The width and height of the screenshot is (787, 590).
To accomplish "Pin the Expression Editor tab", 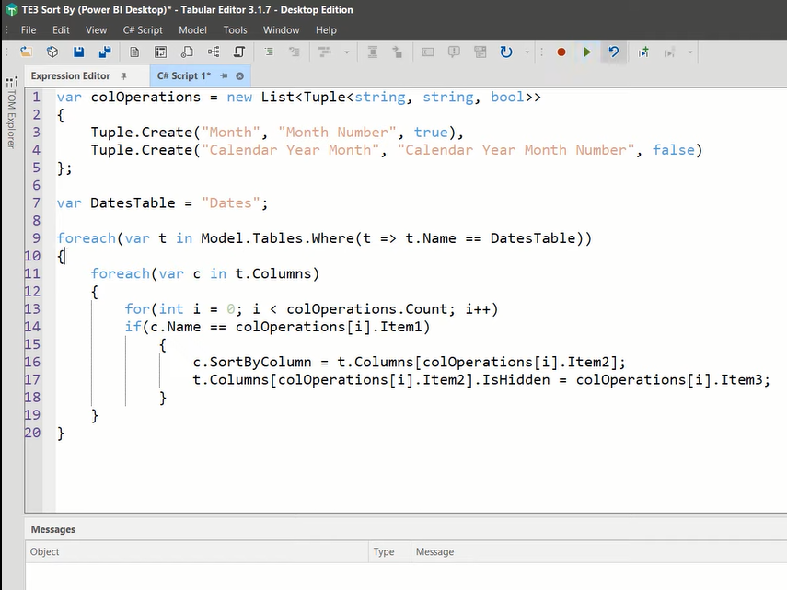I will 123,75.
